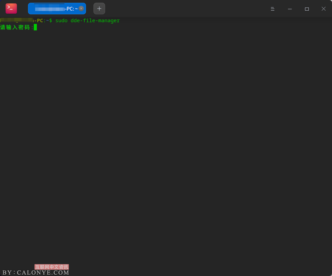This screenshot has width=332, height=276.
Task: Maximize the terminal window
Action: coord(307,9)
